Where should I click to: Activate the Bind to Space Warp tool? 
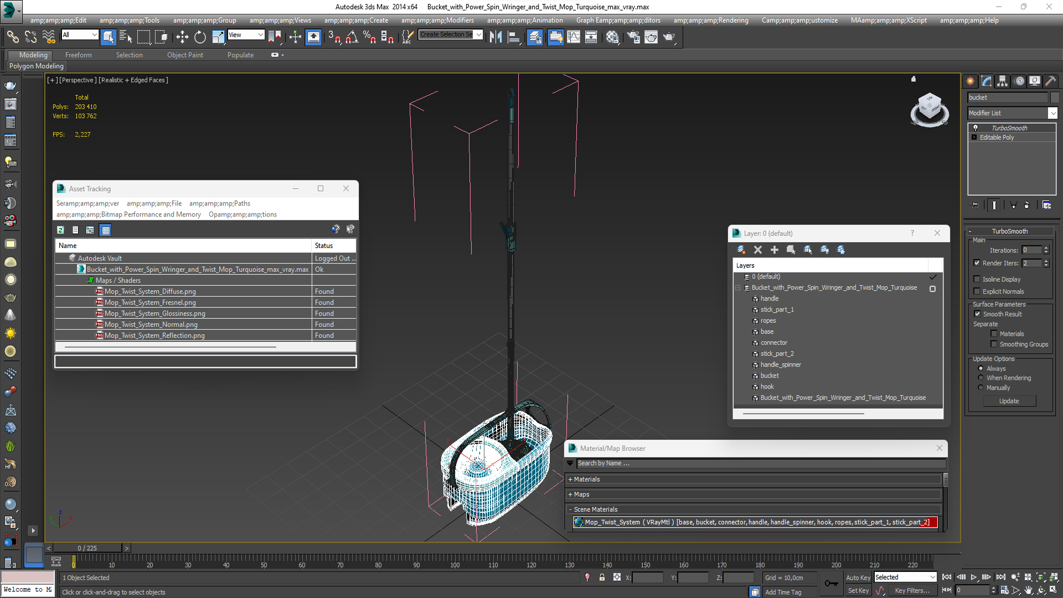point(49,37)
